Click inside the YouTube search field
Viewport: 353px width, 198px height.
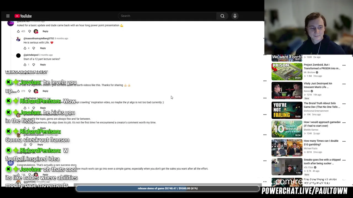(167, 16)
